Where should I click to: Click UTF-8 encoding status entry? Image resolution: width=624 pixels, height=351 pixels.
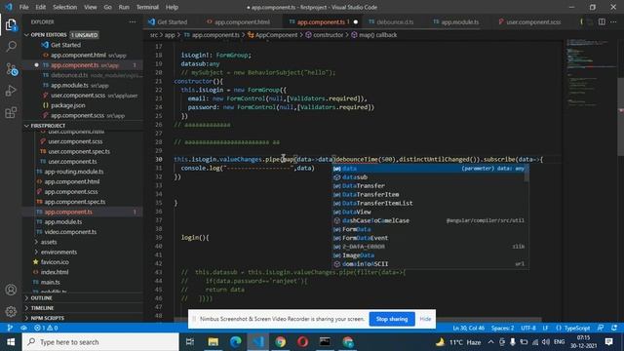coord(528,328)
